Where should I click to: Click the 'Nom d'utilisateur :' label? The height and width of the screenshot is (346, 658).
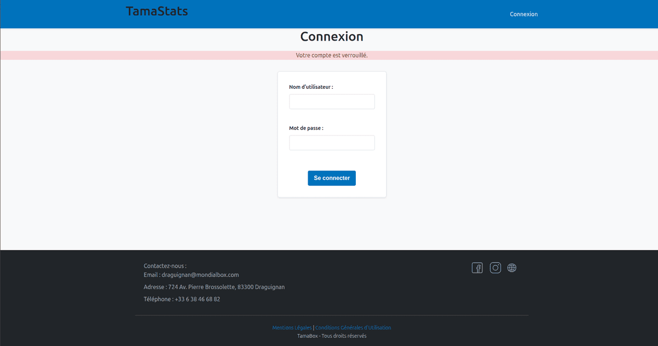pyautogui.click(x=311, y=87)
